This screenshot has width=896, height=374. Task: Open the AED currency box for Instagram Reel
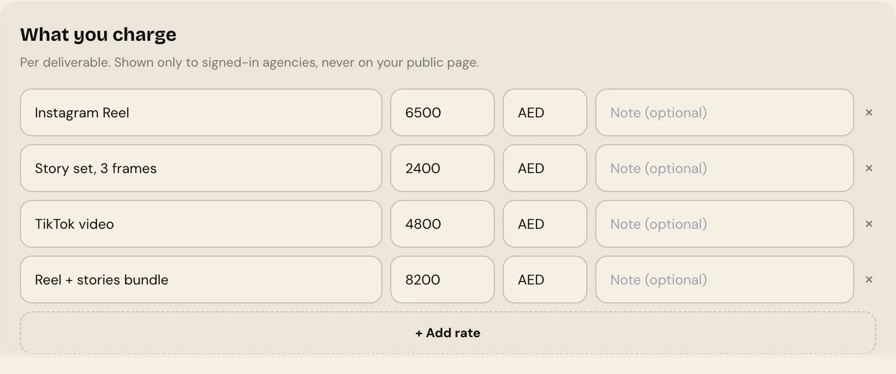click(545, 113)
